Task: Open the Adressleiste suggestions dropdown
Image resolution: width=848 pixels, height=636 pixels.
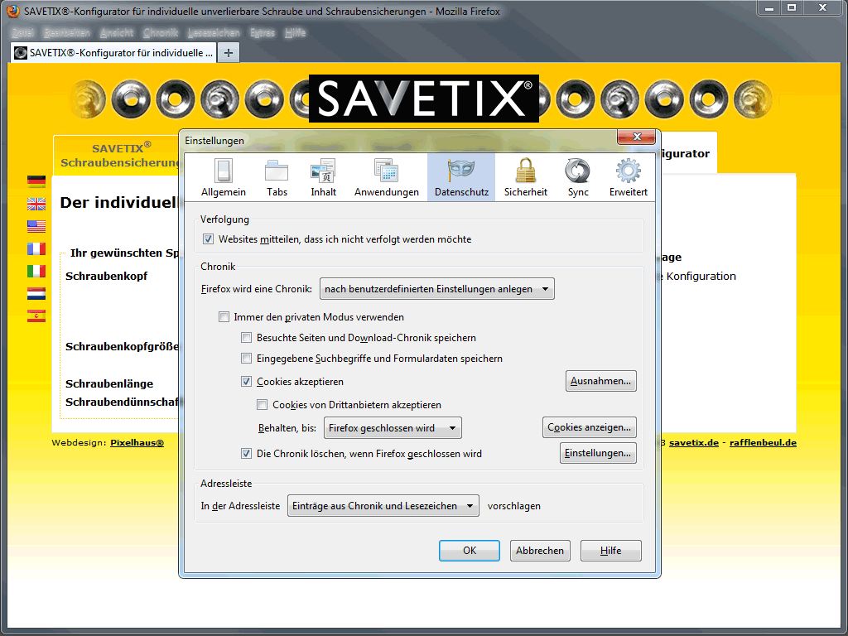Action: coord(383,506)
